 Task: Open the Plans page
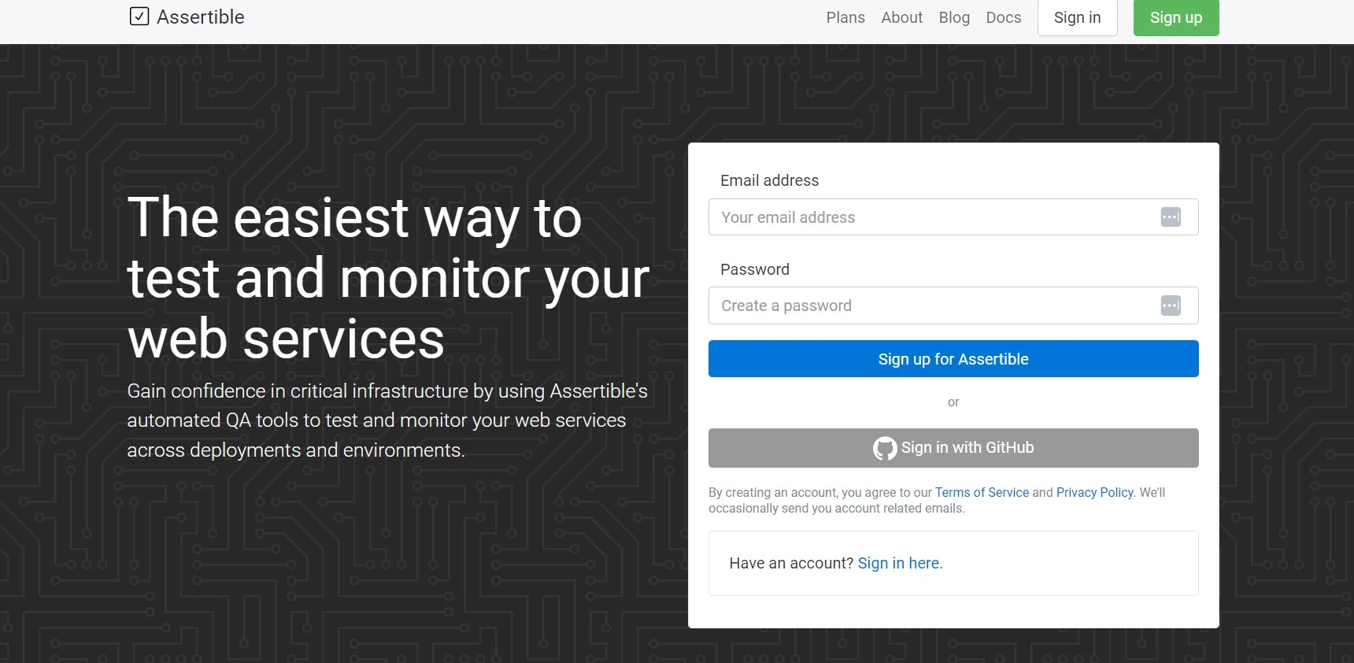(x=845, y=17)
